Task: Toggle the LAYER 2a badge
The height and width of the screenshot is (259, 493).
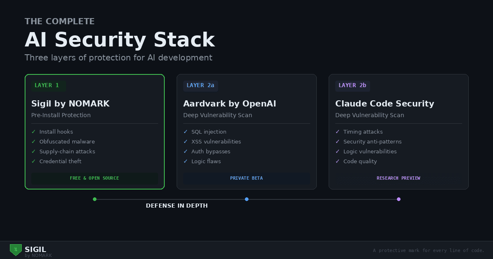Action: pos(200,86)
